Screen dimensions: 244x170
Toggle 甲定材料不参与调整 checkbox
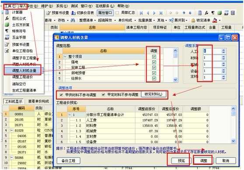(103, 94)
